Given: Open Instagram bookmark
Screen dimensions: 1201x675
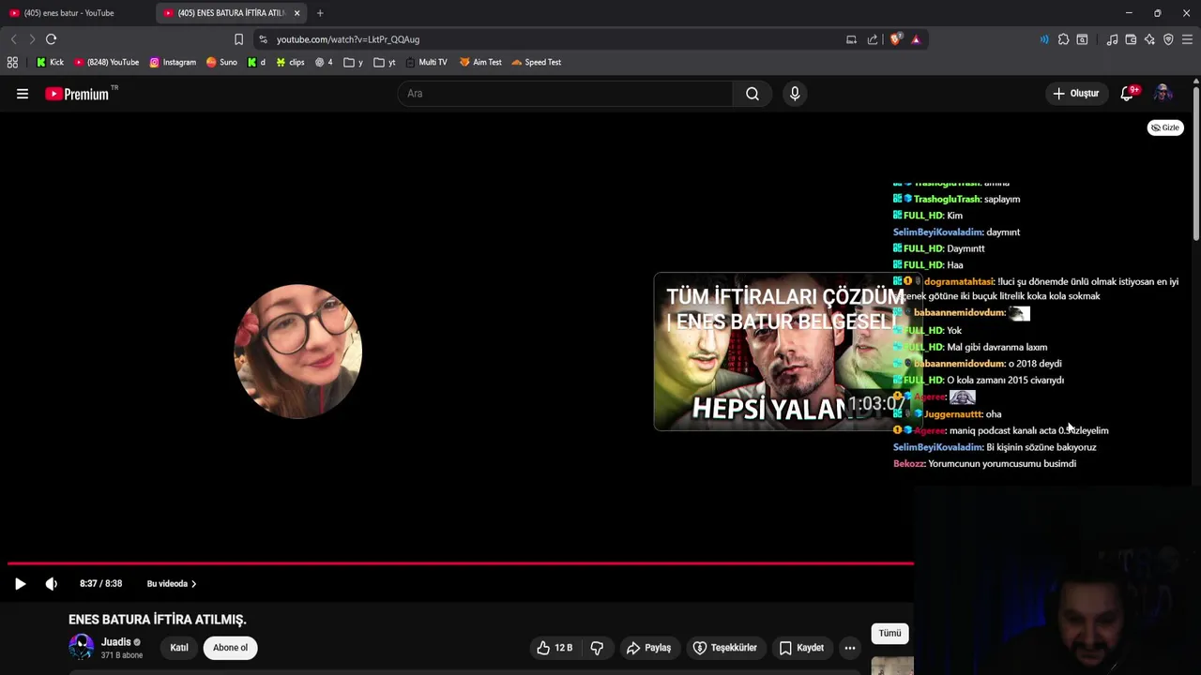Looking at the screenshot, I should point(173,62).
